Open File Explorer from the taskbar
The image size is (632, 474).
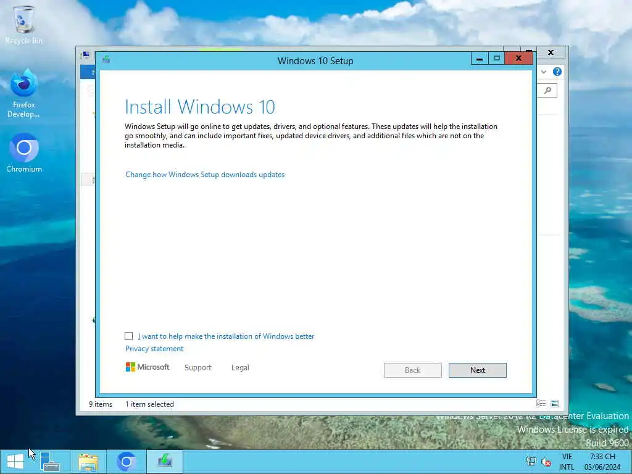point(88,462)
